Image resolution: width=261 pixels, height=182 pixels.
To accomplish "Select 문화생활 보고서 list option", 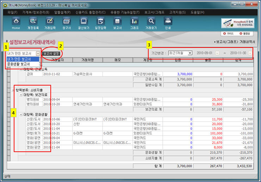I will (x=23, y=64).
